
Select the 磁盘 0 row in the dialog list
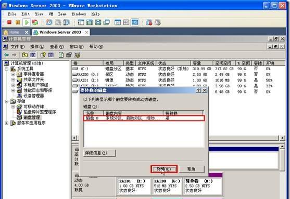click(x=144, y=118)
